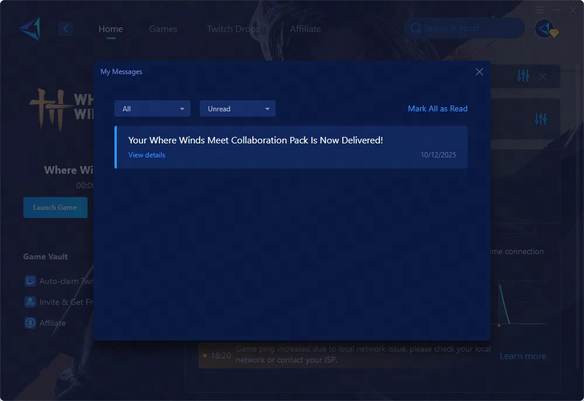Close the My Messages dialog
584x401 pixels.
[x=479, y=72]
